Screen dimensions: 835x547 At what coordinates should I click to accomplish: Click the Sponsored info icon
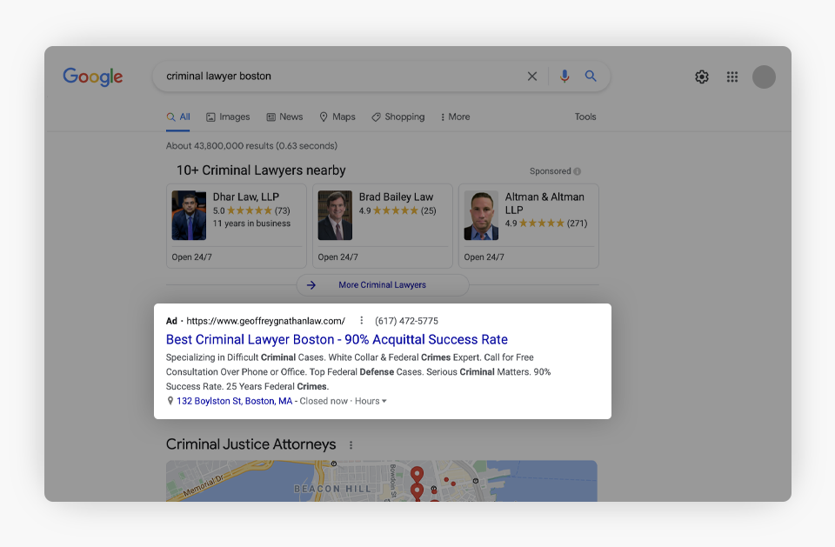click(x=578, y=171)
